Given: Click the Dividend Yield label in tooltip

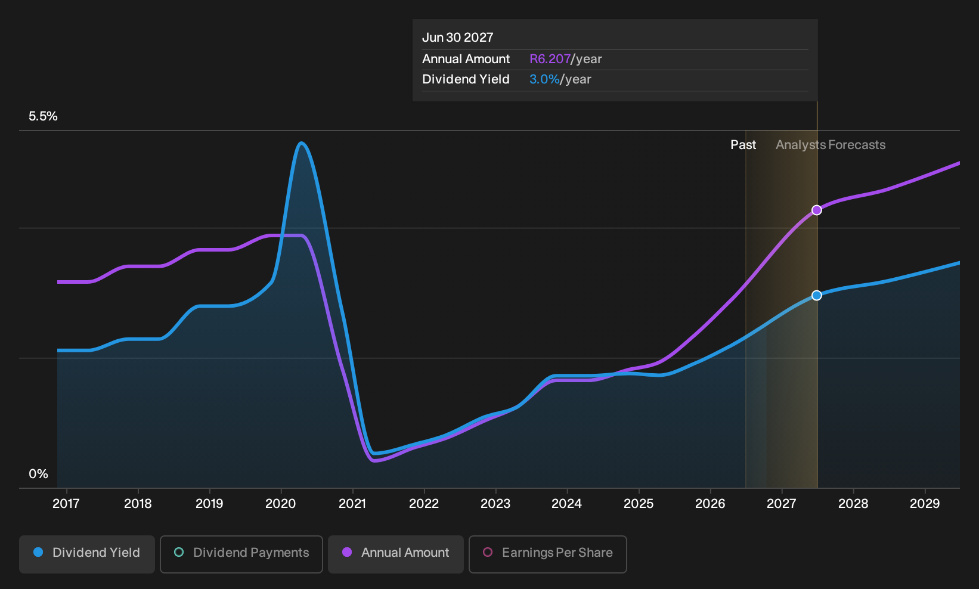Looking at the screenshot, I should [466, 79].
